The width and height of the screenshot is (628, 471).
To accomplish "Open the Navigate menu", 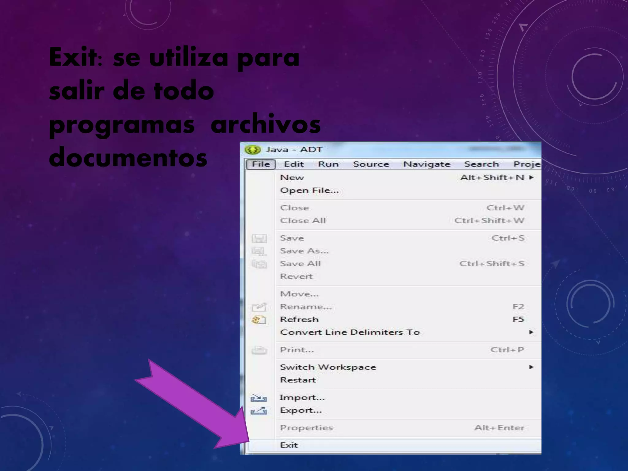I will 427,164.
